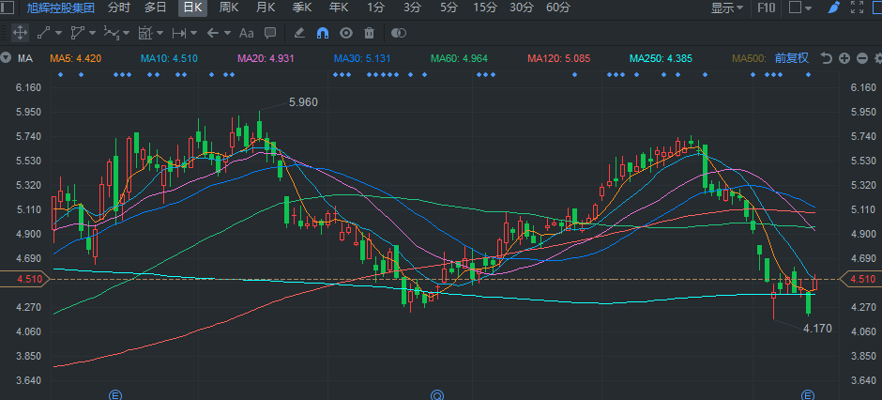Switch to 3分 three-minute chart
882x400 pixels.
[x=412, y=8]
